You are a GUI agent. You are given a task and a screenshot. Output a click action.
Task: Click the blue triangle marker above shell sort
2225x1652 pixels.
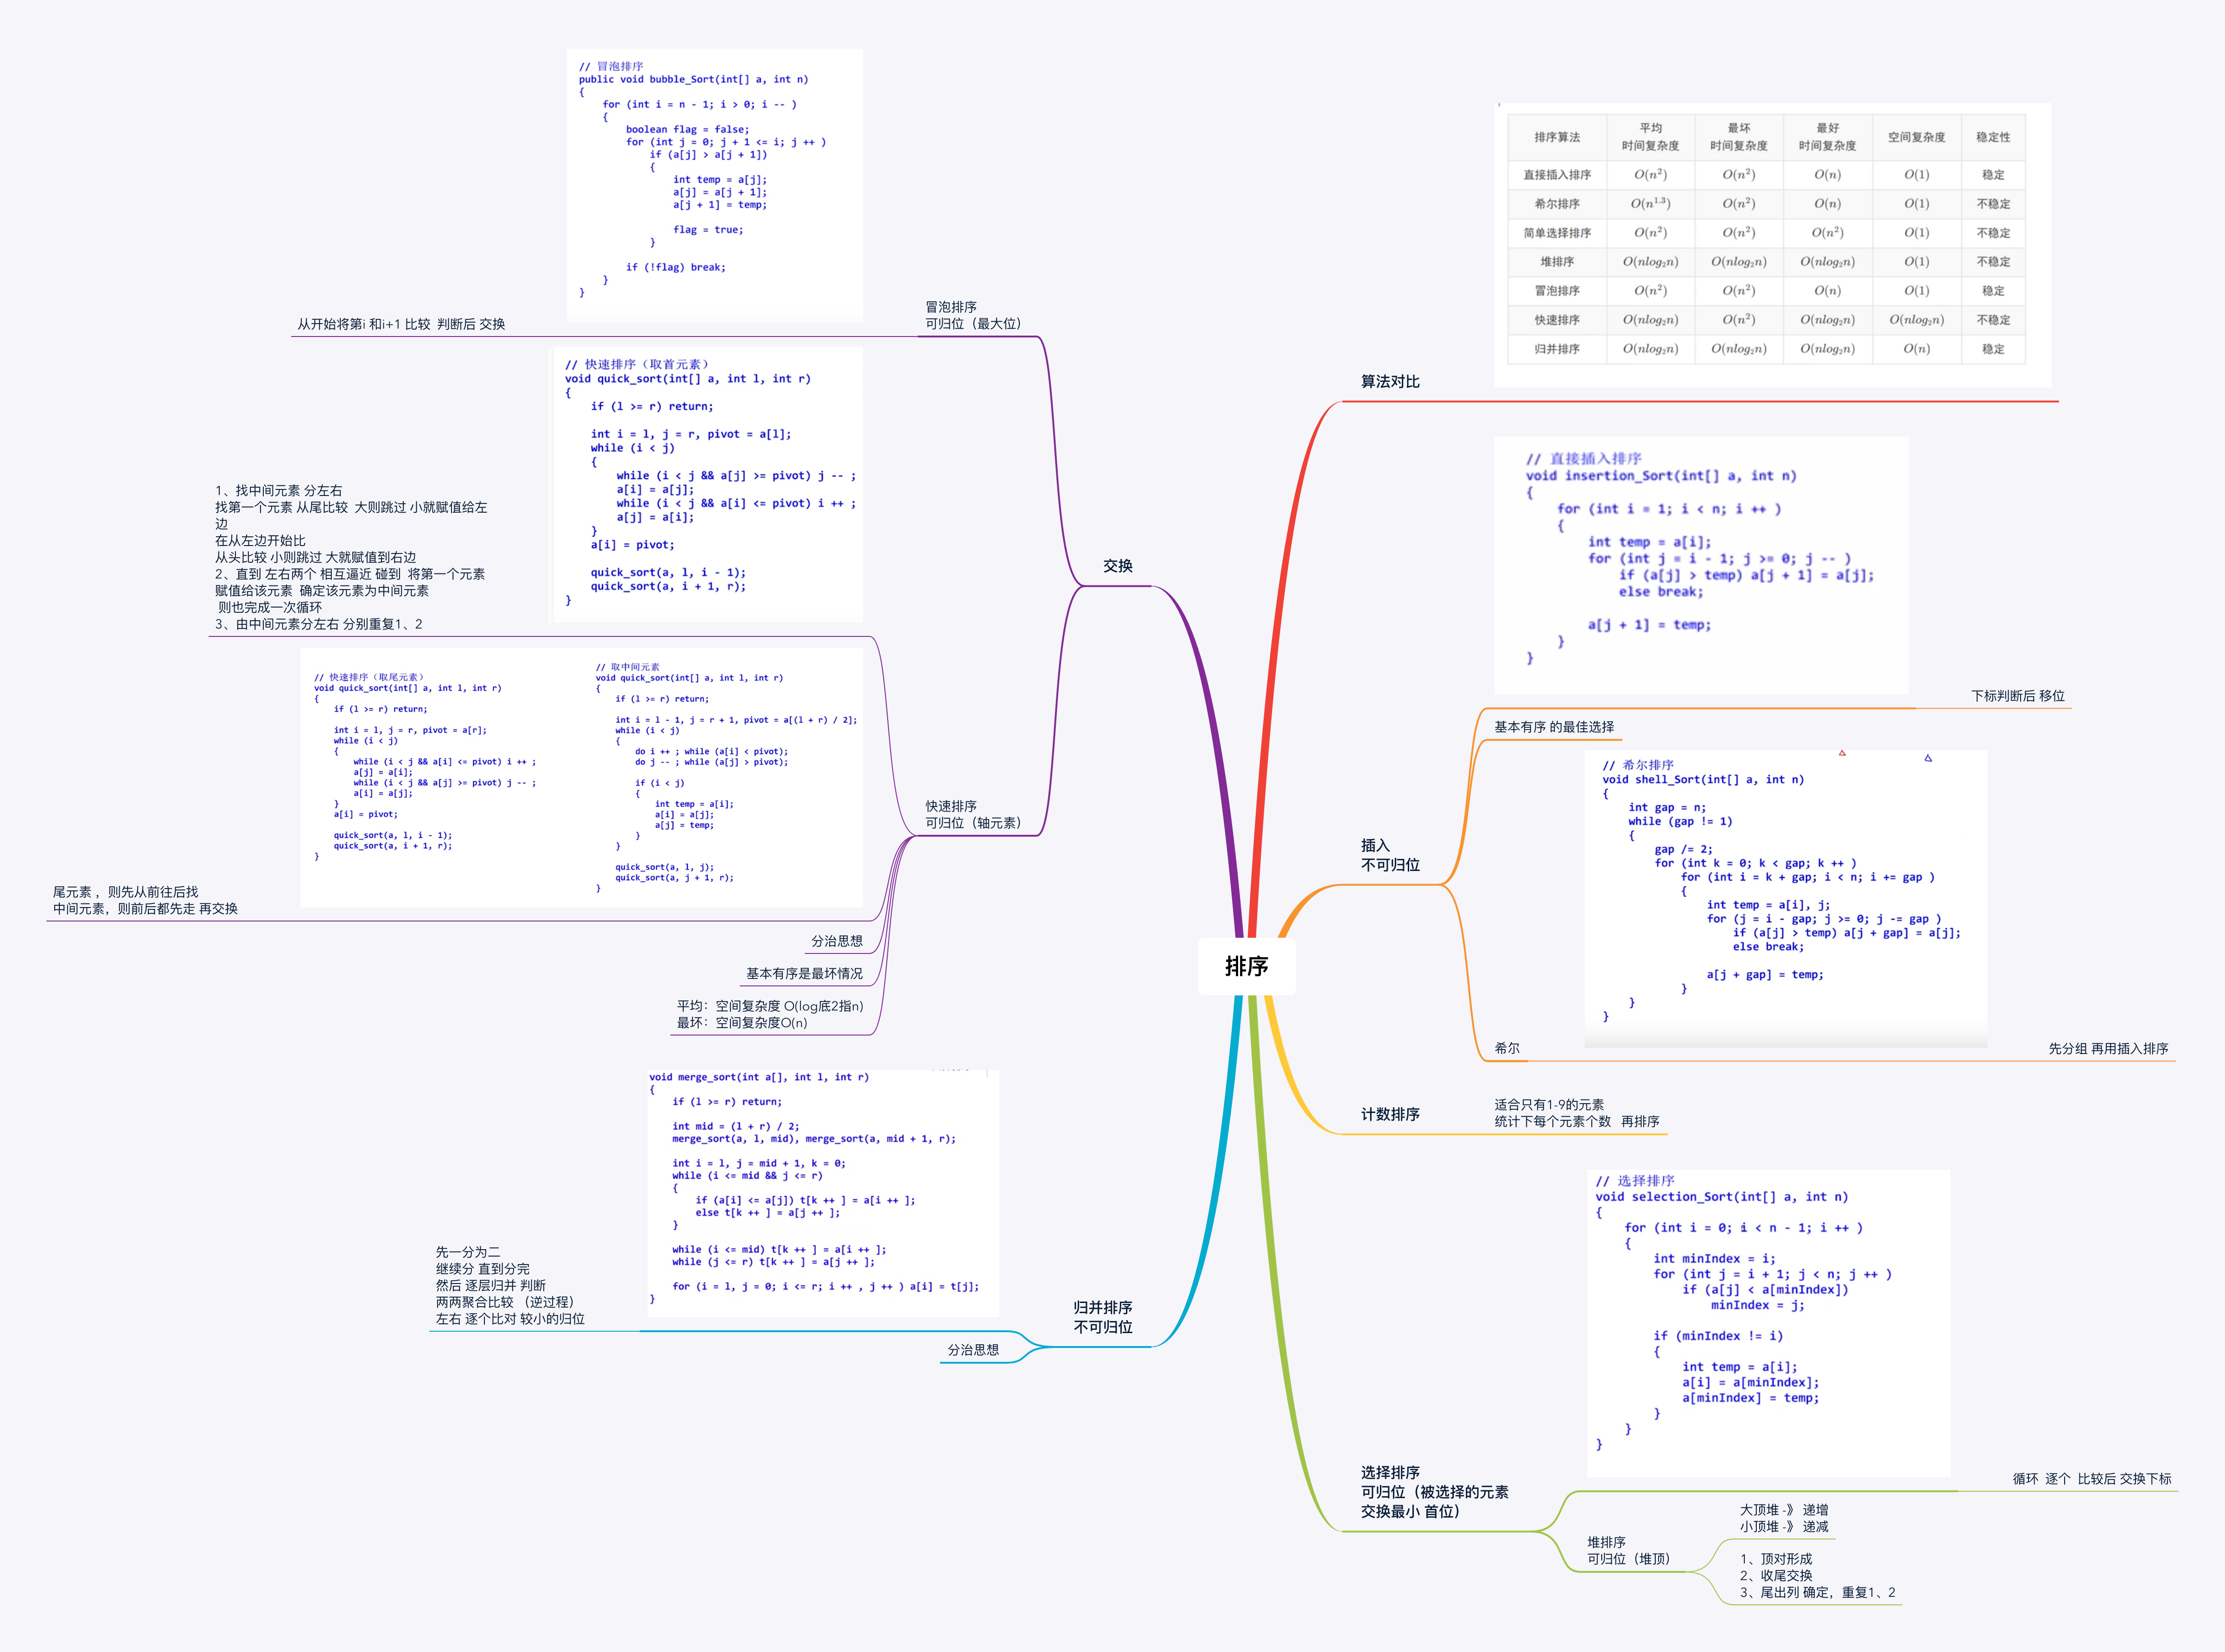pyautogui.click(x=1927, y=758)
